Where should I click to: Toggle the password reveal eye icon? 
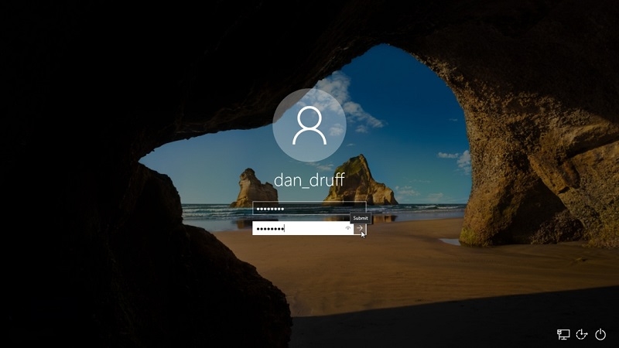[348, 228]
